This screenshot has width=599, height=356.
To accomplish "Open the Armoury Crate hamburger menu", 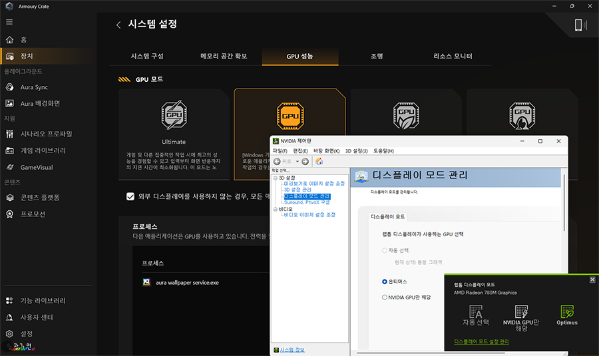I will pos(9,22).
